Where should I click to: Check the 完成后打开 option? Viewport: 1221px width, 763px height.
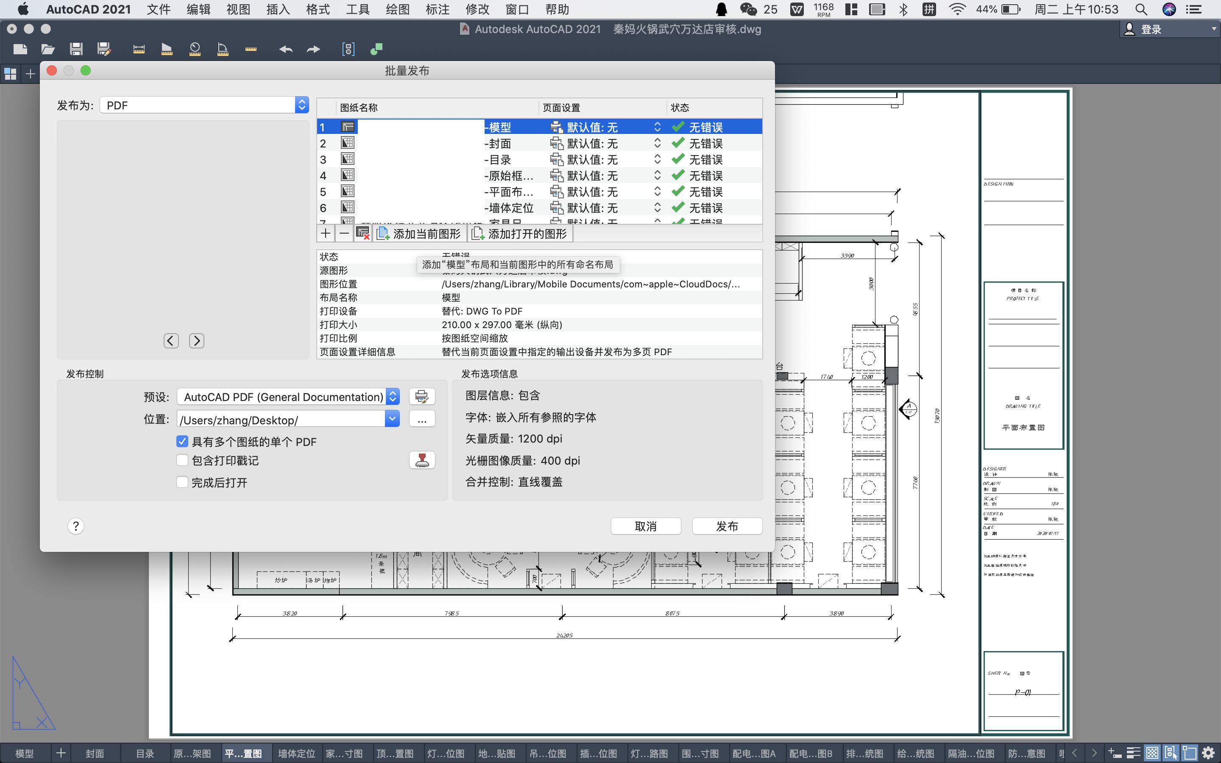tap(182, 482)
